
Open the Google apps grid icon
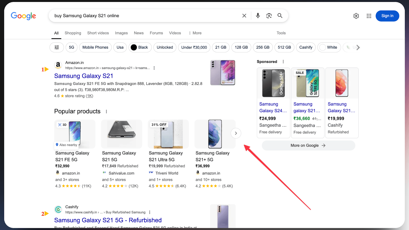(x=369, y=16)
